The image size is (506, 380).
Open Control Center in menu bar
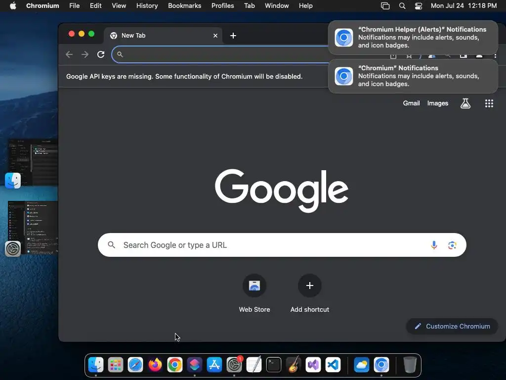(x=418, y=6)
